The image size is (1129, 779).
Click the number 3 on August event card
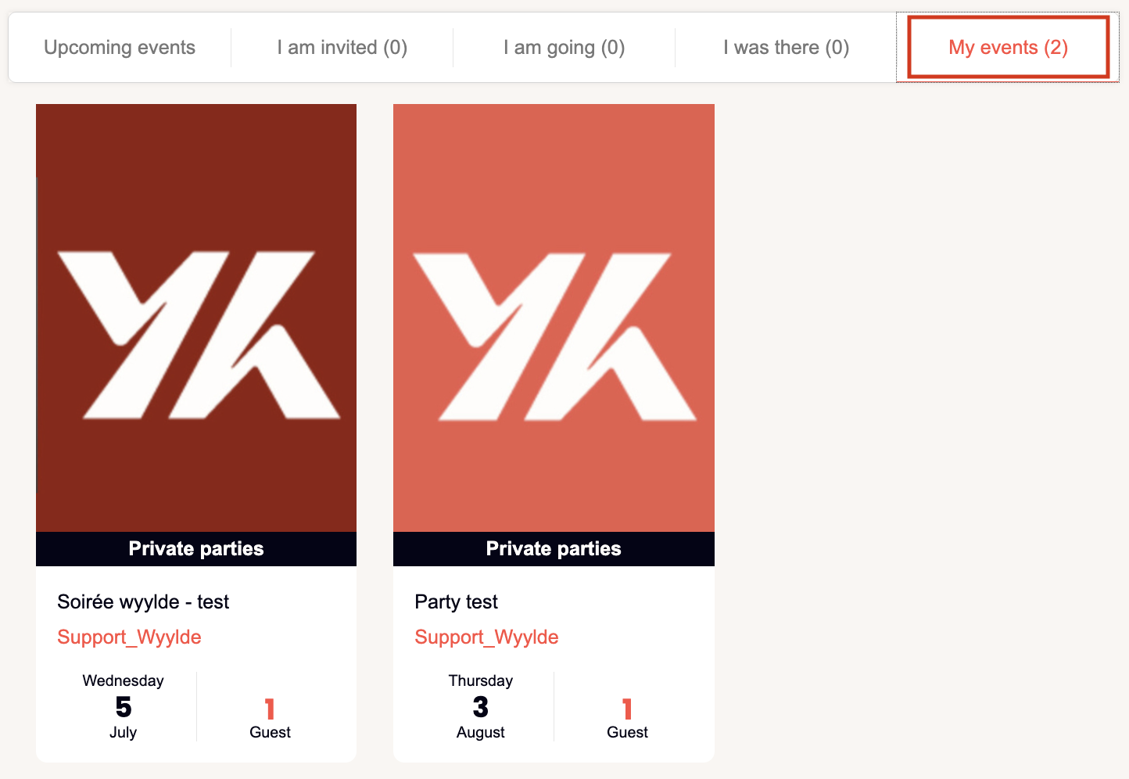click(481, 707)
